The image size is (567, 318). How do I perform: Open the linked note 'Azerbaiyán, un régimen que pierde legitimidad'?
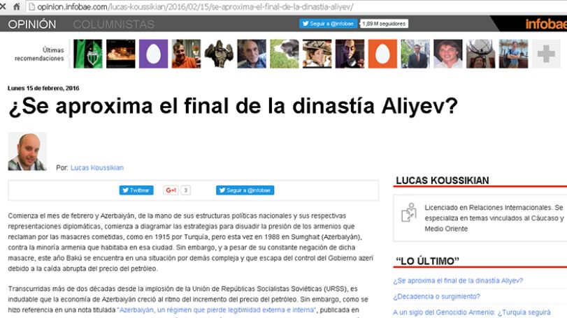click(x=217, y=310)
